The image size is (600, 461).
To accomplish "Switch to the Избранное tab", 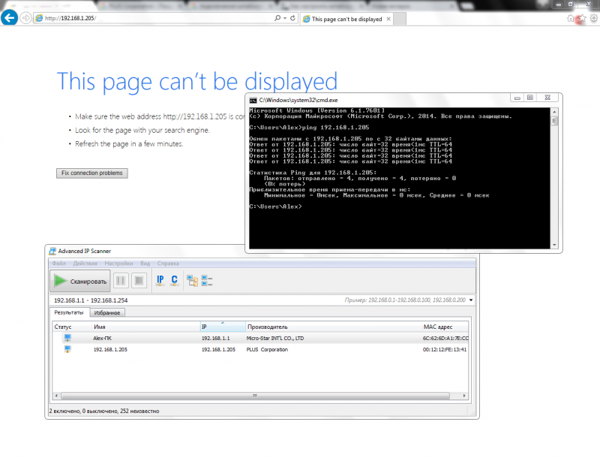I will 107,312.
